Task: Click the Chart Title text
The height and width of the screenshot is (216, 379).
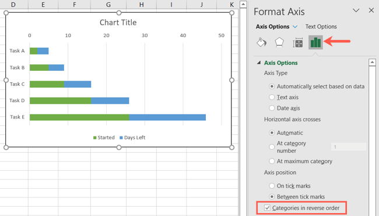Action: coord(118,23)
